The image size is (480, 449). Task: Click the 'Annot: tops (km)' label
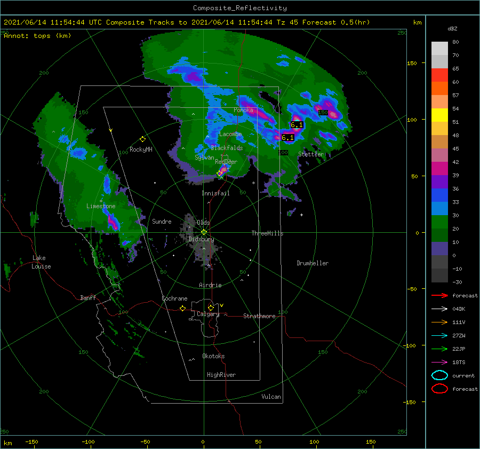(37, 36)
